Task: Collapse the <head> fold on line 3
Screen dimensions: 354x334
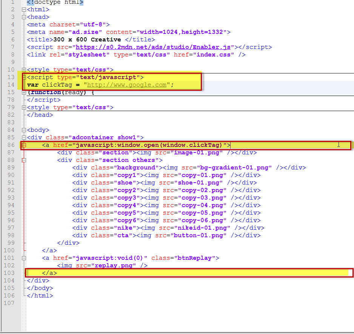Action: point(24,17)
